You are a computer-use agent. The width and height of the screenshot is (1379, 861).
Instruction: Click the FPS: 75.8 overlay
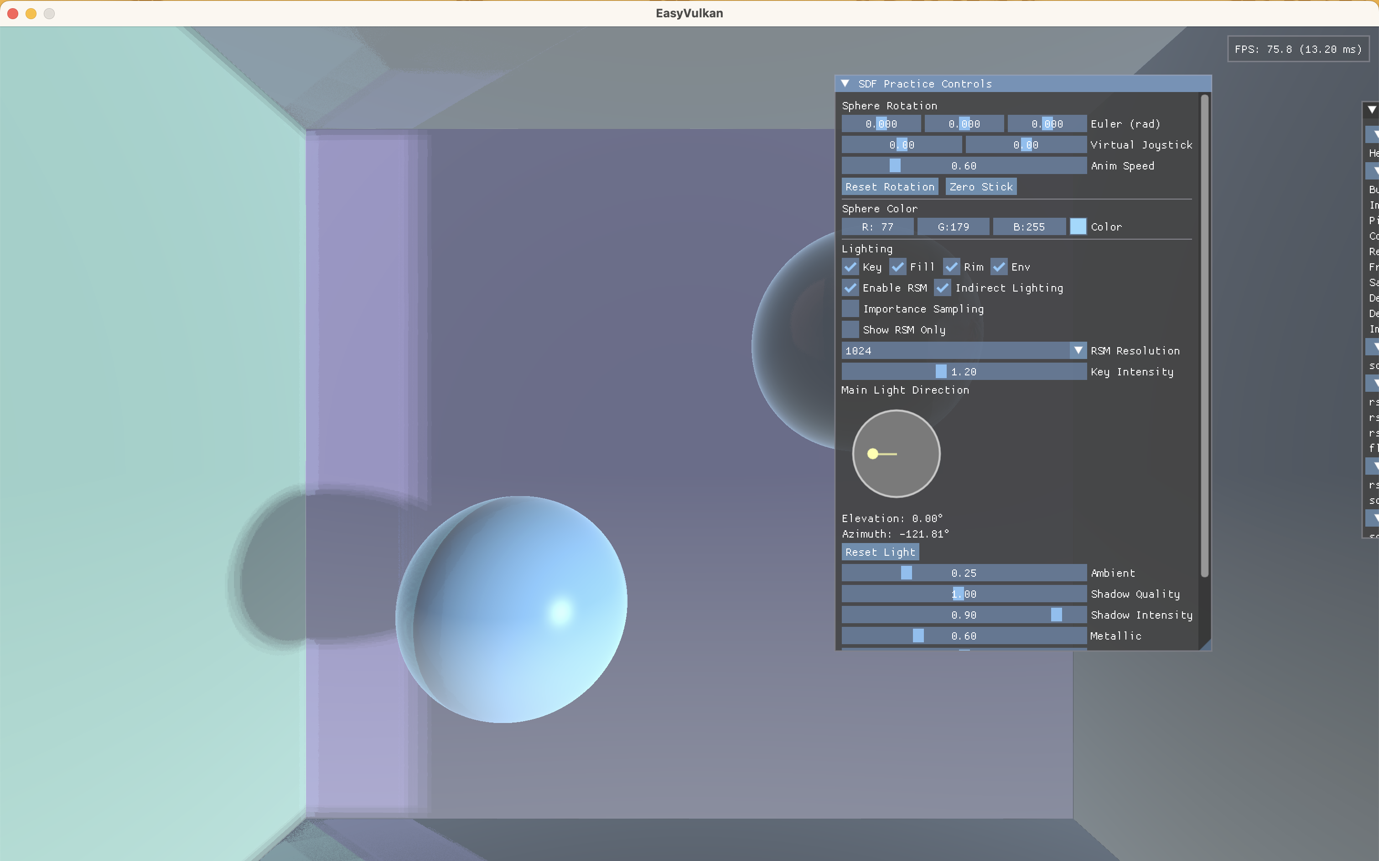pyautogui.click(x=1298, y=50)
